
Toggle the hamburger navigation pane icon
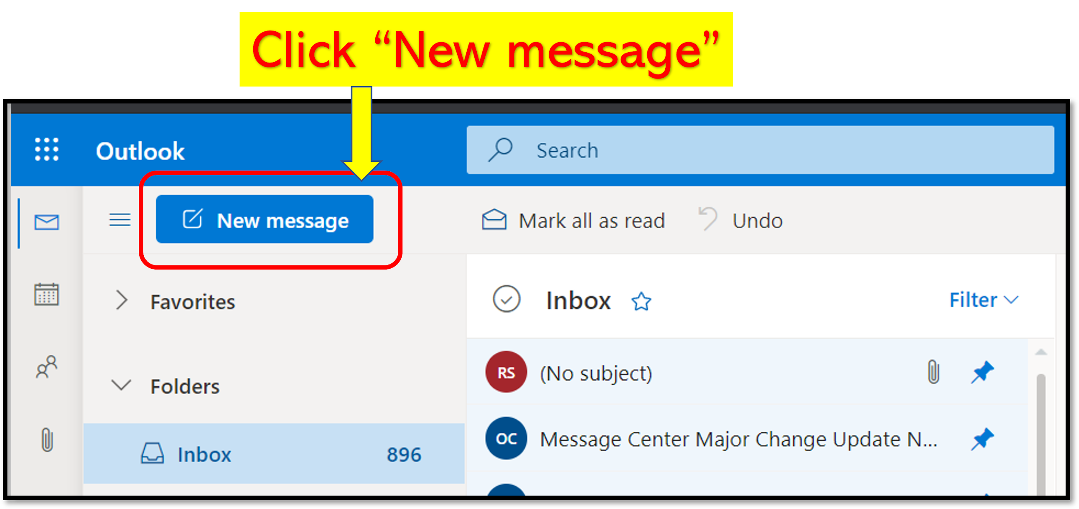120,219
